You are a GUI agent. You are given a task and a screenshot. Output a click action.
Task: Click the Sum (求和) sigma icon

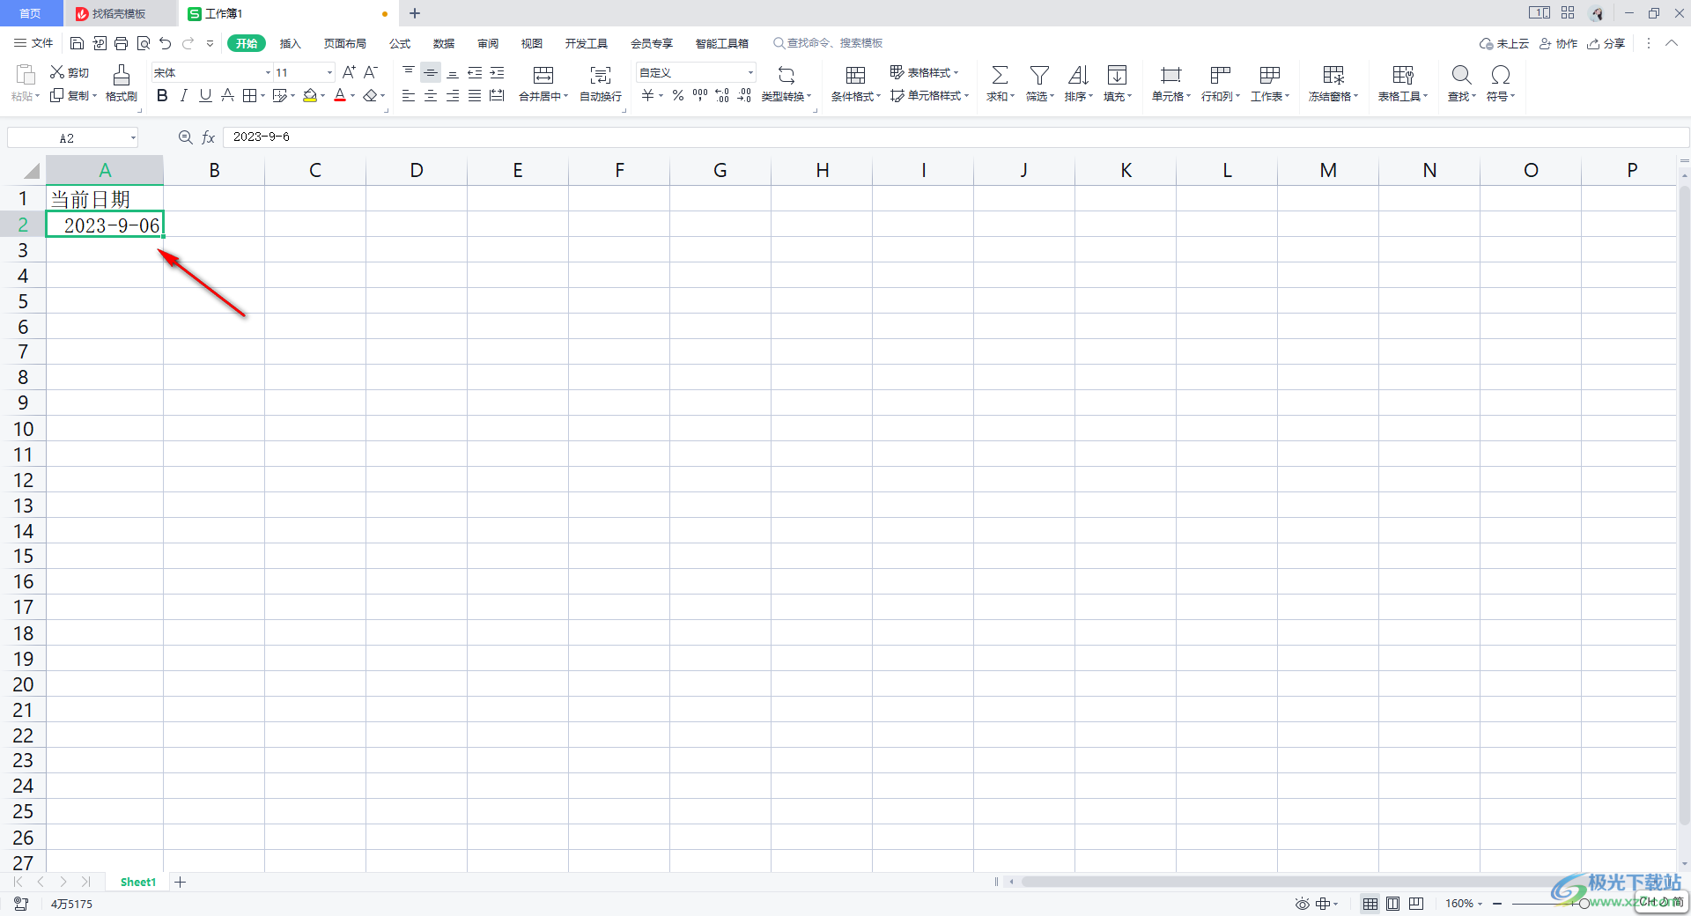click(1001, 83)
